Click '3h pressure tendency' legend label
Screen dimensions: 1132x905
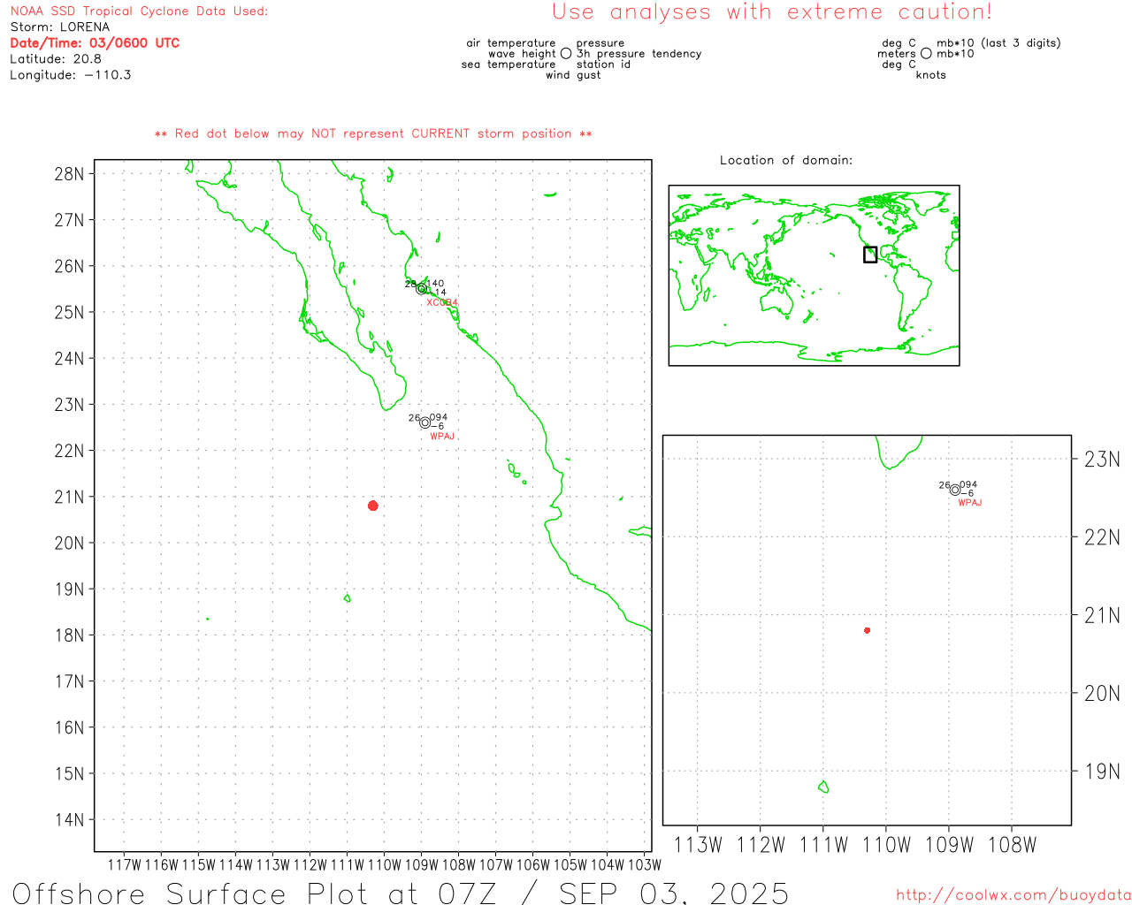[639, 54]
